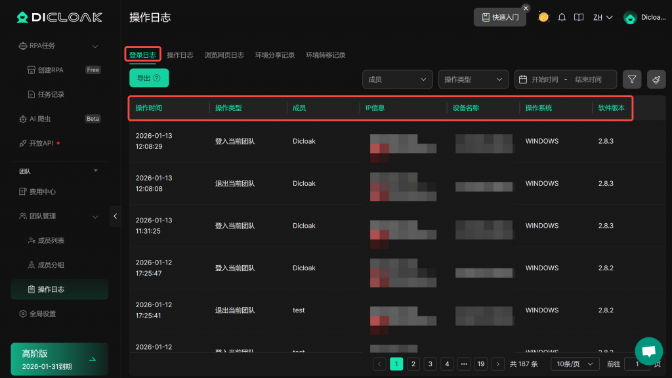672x378 pixels.
Task: Open the 操作类型 filter dropdown
Action: pos(473,79)
